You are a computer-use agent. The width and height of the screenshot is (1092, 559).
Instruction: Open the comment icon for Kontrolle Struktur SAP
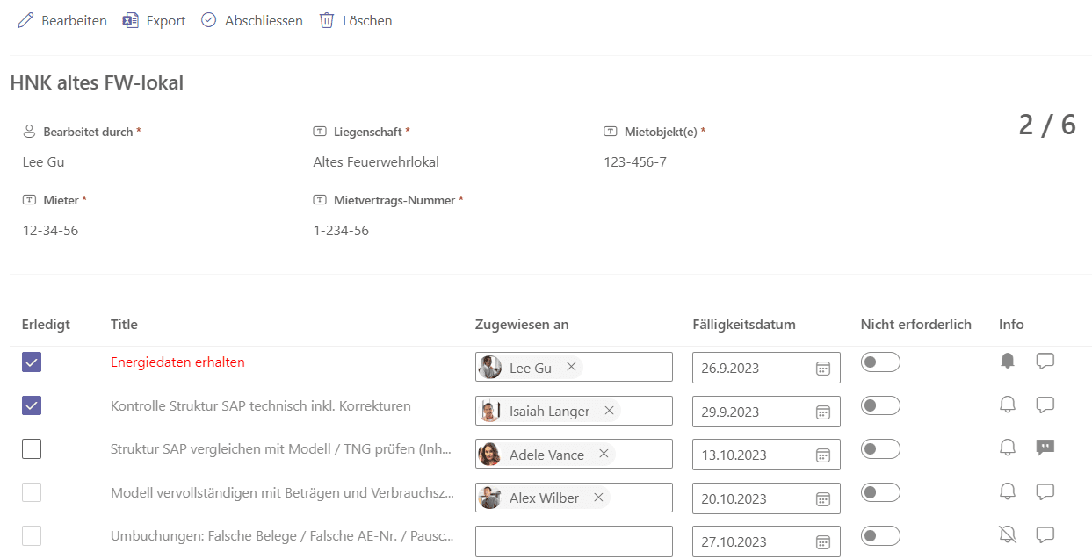click(x=1045, y=405)
